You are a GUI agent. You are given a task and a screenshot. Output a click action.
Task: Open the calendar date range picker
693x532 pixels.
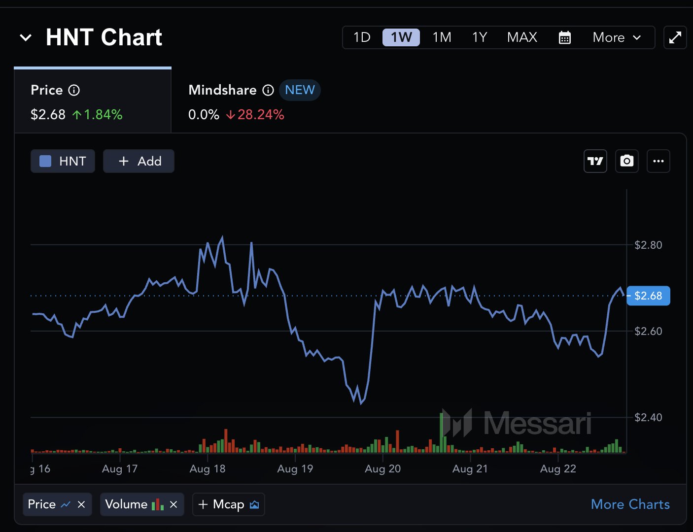(x=565, y=37)
